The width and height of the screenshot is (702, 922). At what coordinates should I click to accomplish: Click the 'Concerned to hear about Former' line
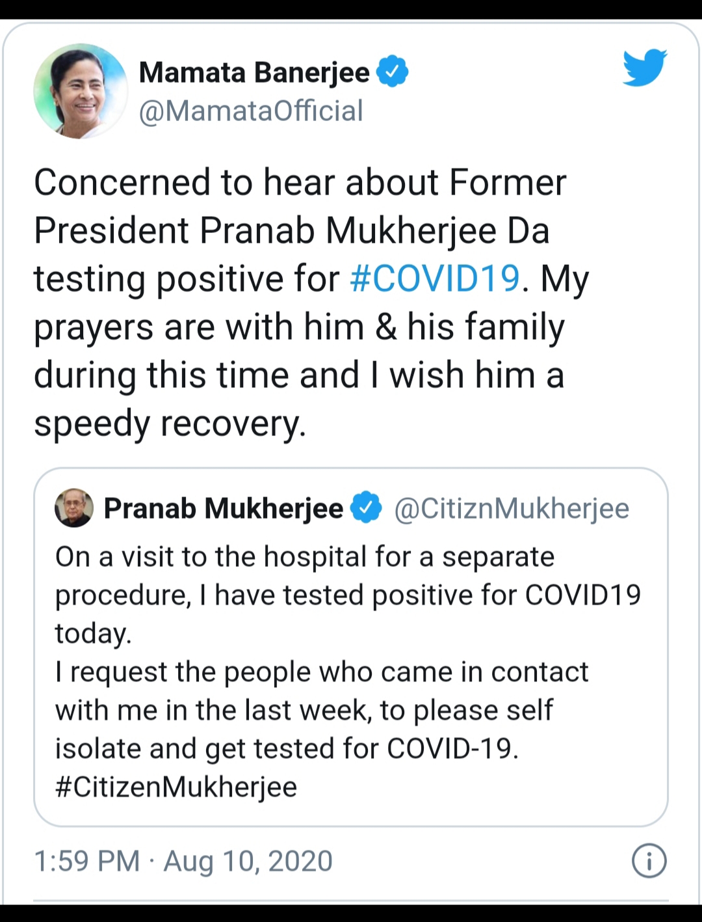click(300, 182)
